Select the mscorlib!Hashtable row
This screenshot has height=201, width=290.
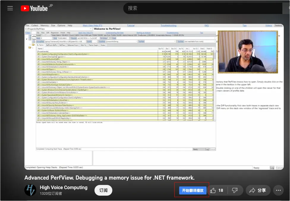point(125,82)
